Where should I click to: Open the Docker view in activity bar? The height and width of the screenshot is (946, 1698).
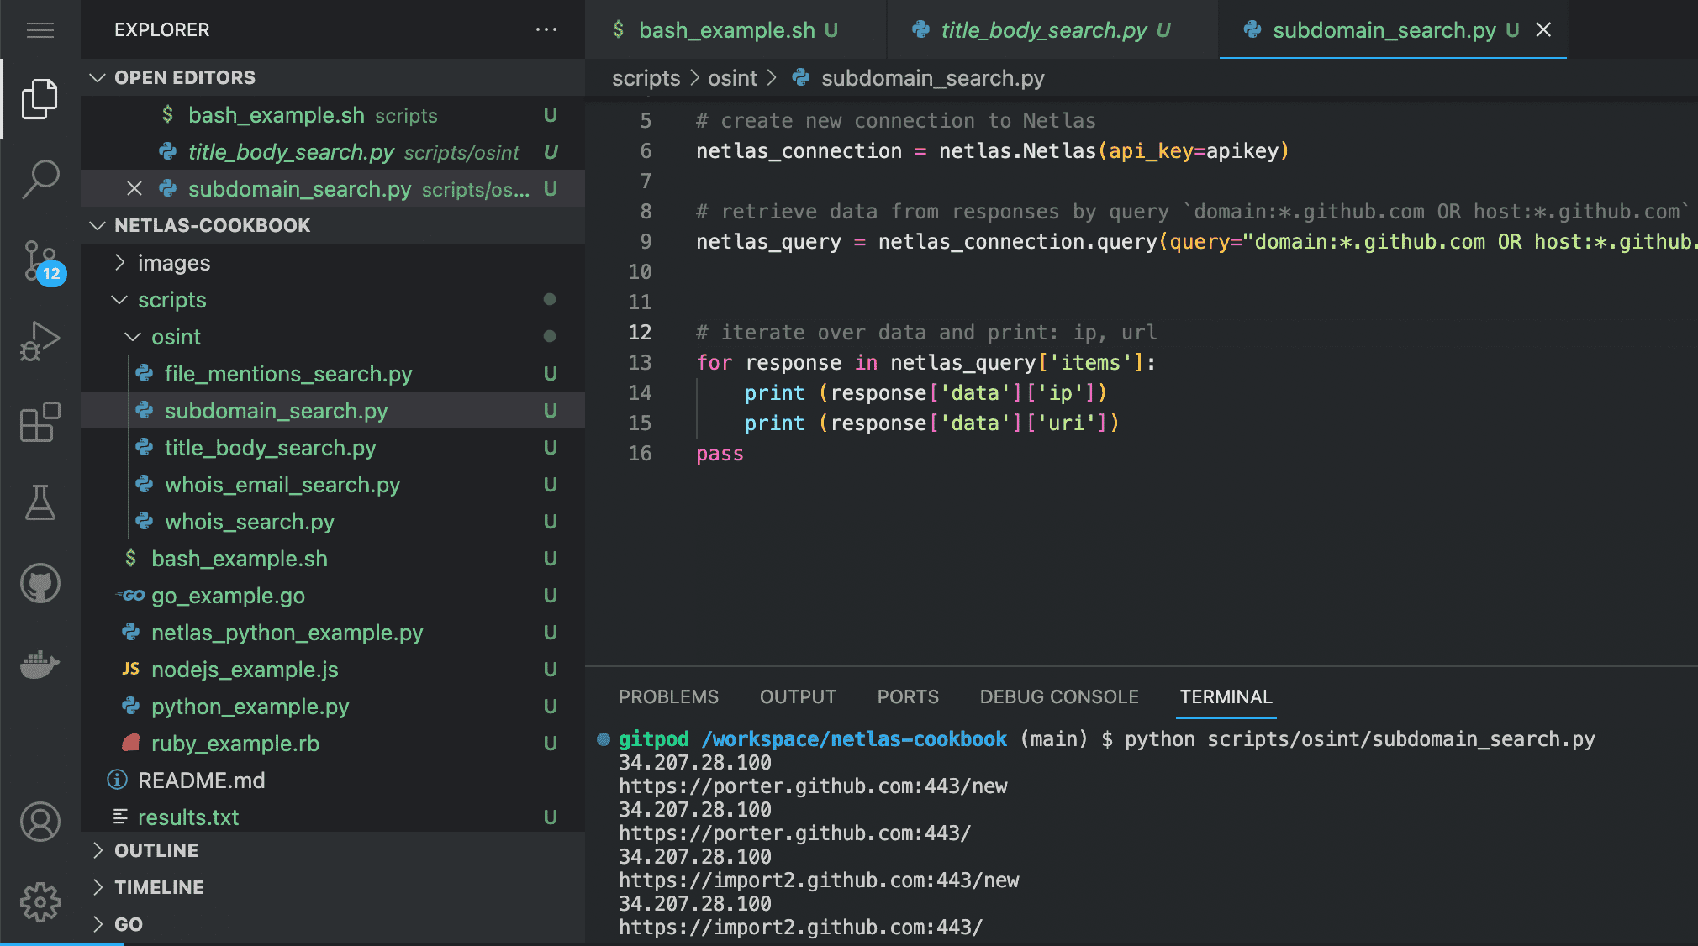click(40, 664)
